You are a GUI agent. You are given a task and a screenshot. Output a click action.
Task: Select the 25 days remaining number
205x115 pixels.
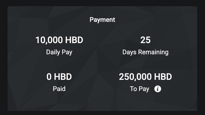tap(145, 40)
